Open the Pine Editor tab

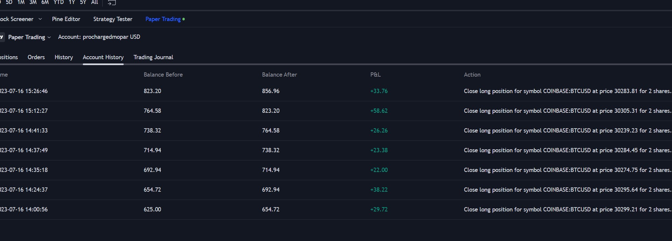pyautogui.click(x=66, y=19)
